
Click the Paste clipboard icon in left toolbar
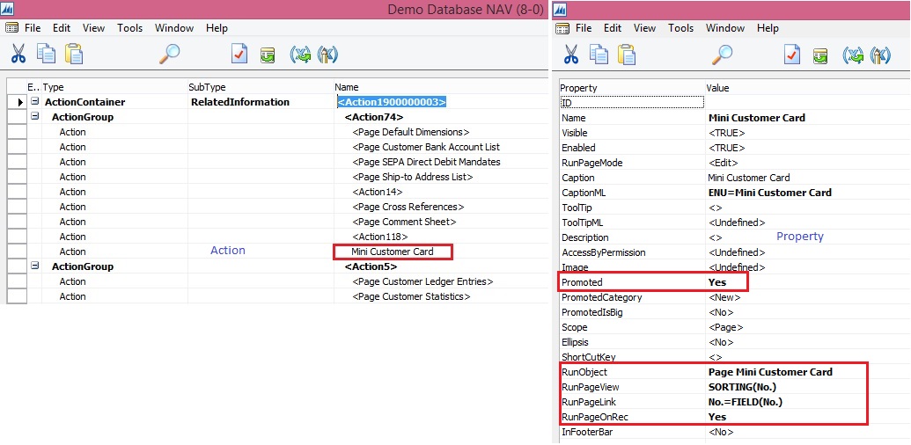point(74,54)
